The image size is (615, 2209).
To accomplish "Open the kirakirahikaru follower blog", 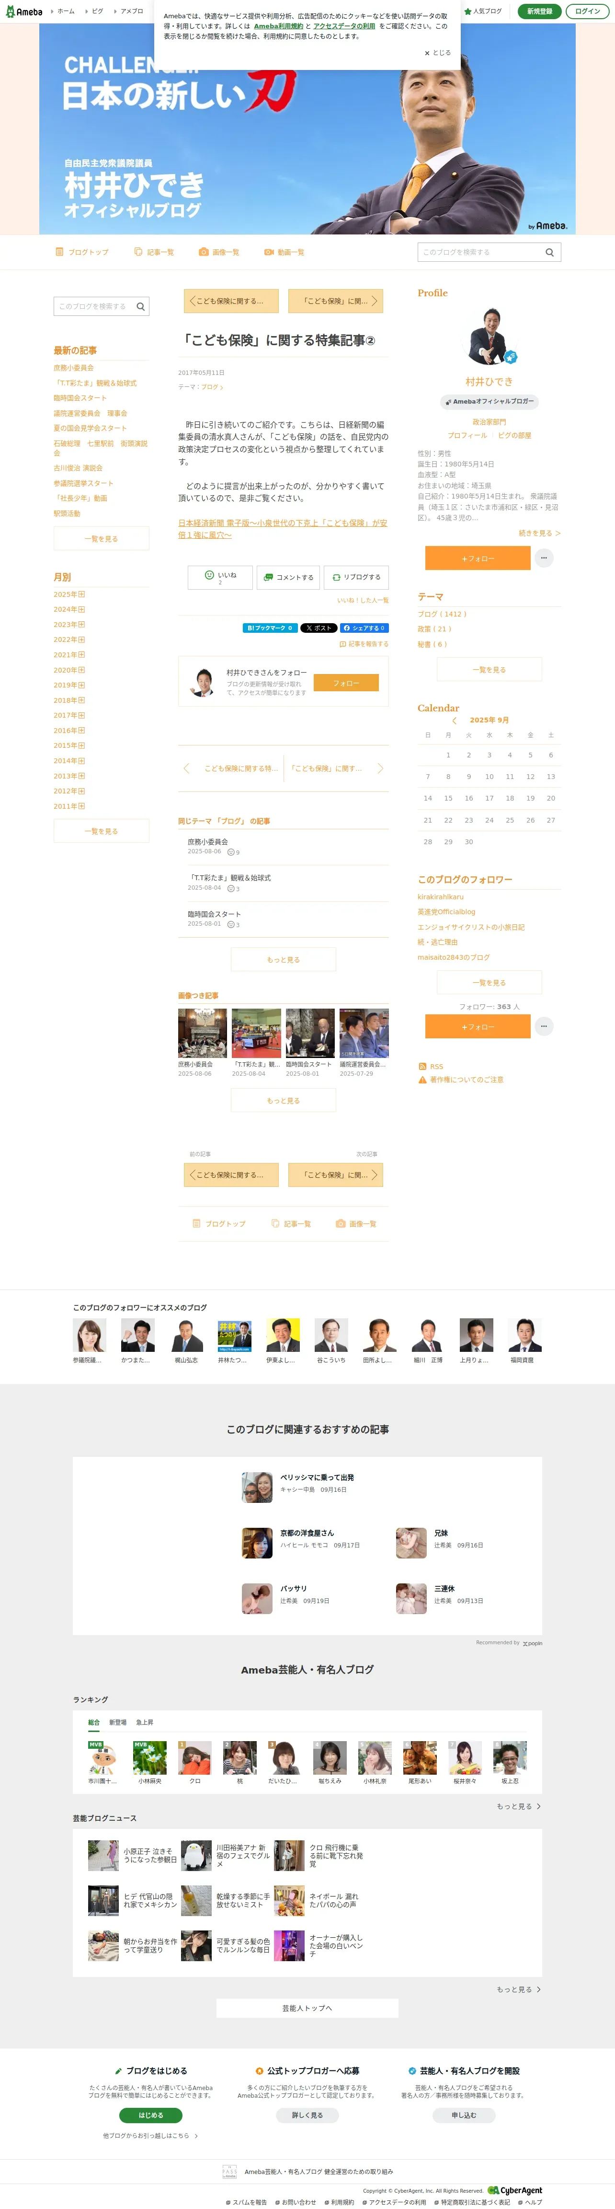I will pyautogui.click(x=440, y=897).
